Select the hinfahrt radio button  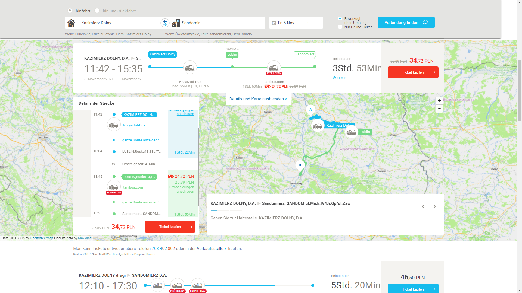(70, 11)
